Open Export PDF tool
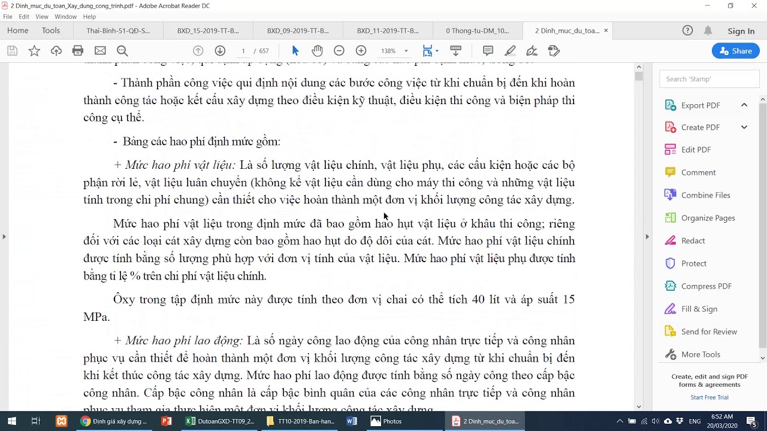 (x=700, y=105)
